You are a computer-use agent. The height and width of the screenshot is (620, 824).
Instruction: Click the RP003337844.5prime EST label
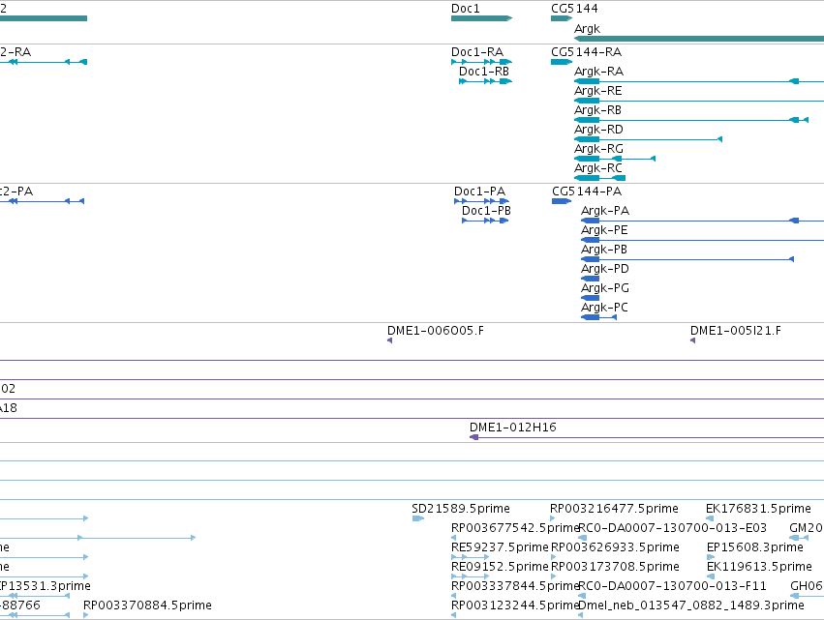[514, 586]
